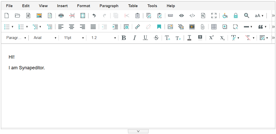Viewport: 276px width, 134px height.
Task: Increase paragraph indent
Action: coord(115,27)
